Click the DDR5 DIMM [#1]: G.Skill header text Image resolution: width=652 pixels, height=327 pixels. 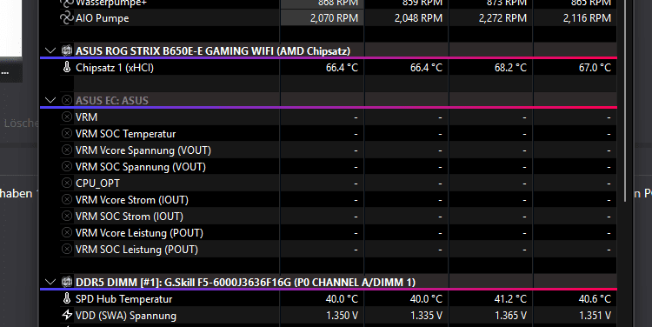245,283
